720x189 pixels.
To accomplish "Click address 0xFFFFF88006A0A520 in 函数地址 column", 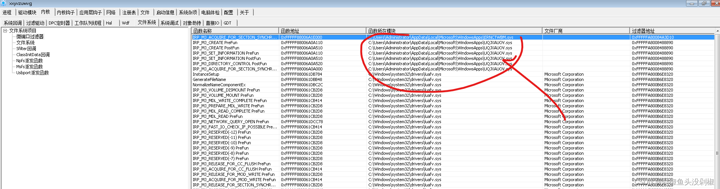I will pyautogui.click(x=302, y=64).
